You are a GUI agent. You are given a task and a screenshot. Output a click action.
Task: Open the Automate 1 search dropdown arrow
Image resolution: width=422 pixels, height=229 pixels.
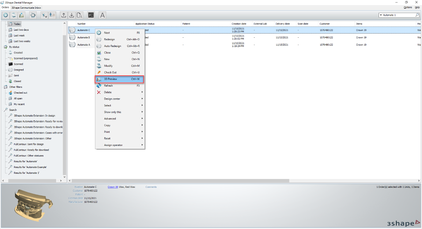pyautogui.click(x=381, y=15)
